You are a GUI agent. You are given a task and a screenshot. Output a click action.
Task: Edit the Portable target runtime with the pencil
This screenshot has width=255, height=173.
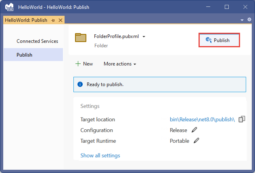pos(196,141)
